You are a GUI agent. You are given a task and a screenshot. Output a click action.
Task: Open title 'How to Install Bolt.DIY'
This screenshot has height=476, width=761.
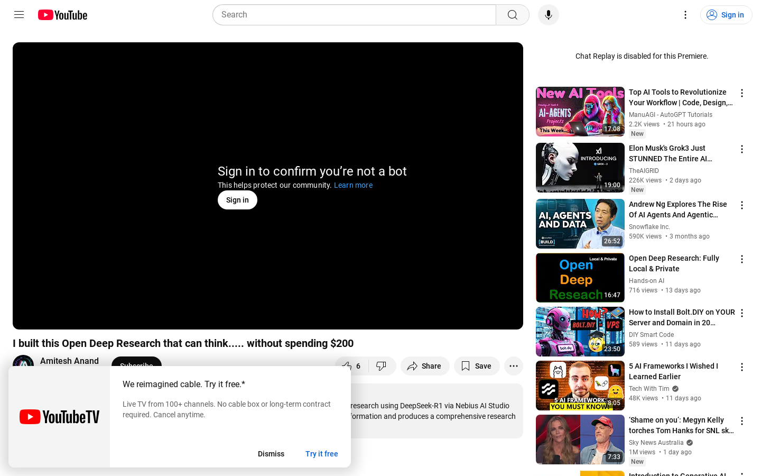pyautogui.click(x=682, y=317)
